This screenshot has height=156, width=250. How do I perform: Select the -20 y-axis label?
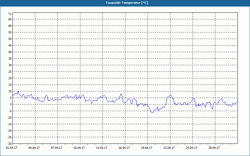pos(10,130)
